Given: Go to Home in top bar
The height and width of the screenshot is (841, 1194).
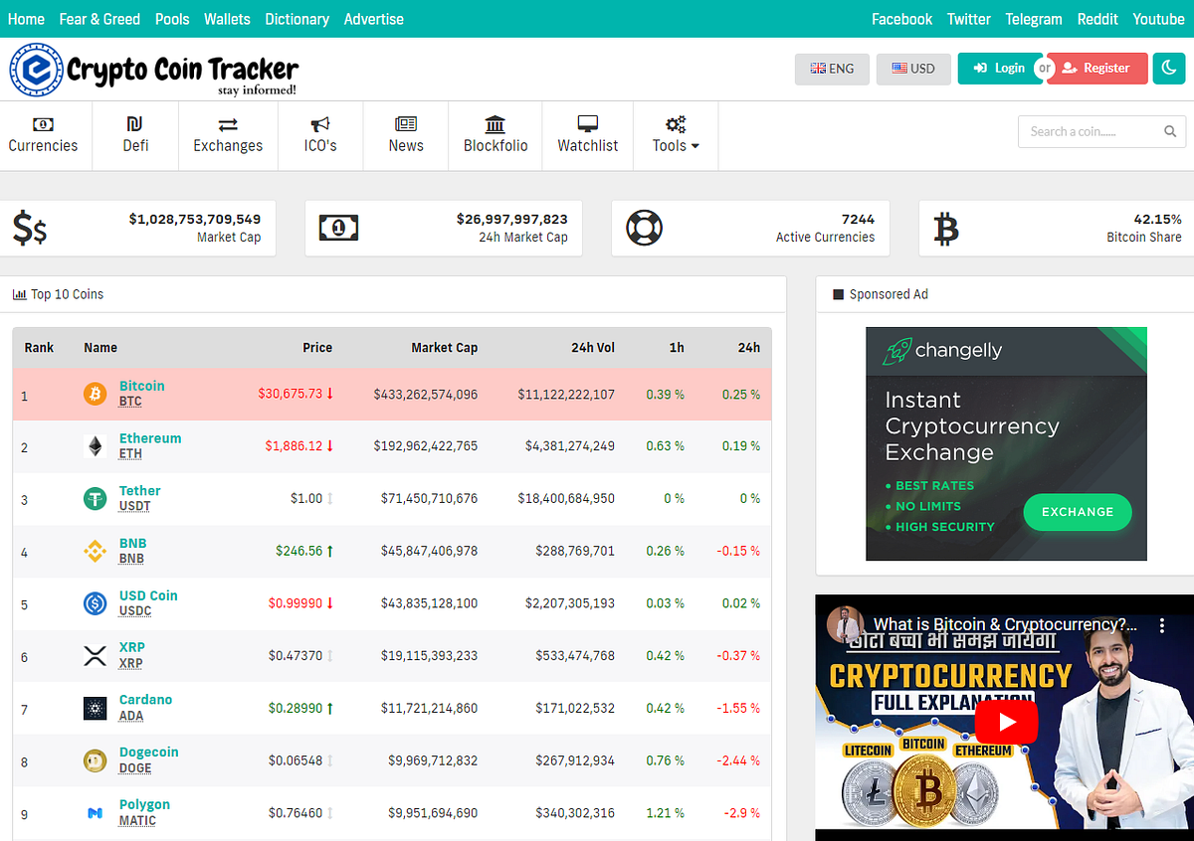Looking at the screenshot, I should coord(26,19).
